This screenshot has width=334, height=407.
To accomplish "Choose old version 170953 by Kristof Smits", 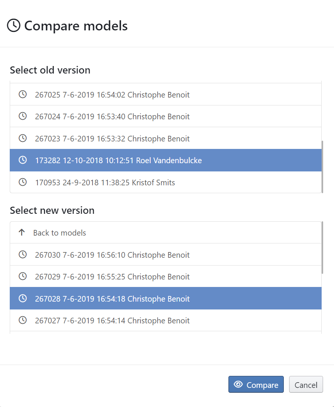I will pyautogui.click(x=105, y=183).
